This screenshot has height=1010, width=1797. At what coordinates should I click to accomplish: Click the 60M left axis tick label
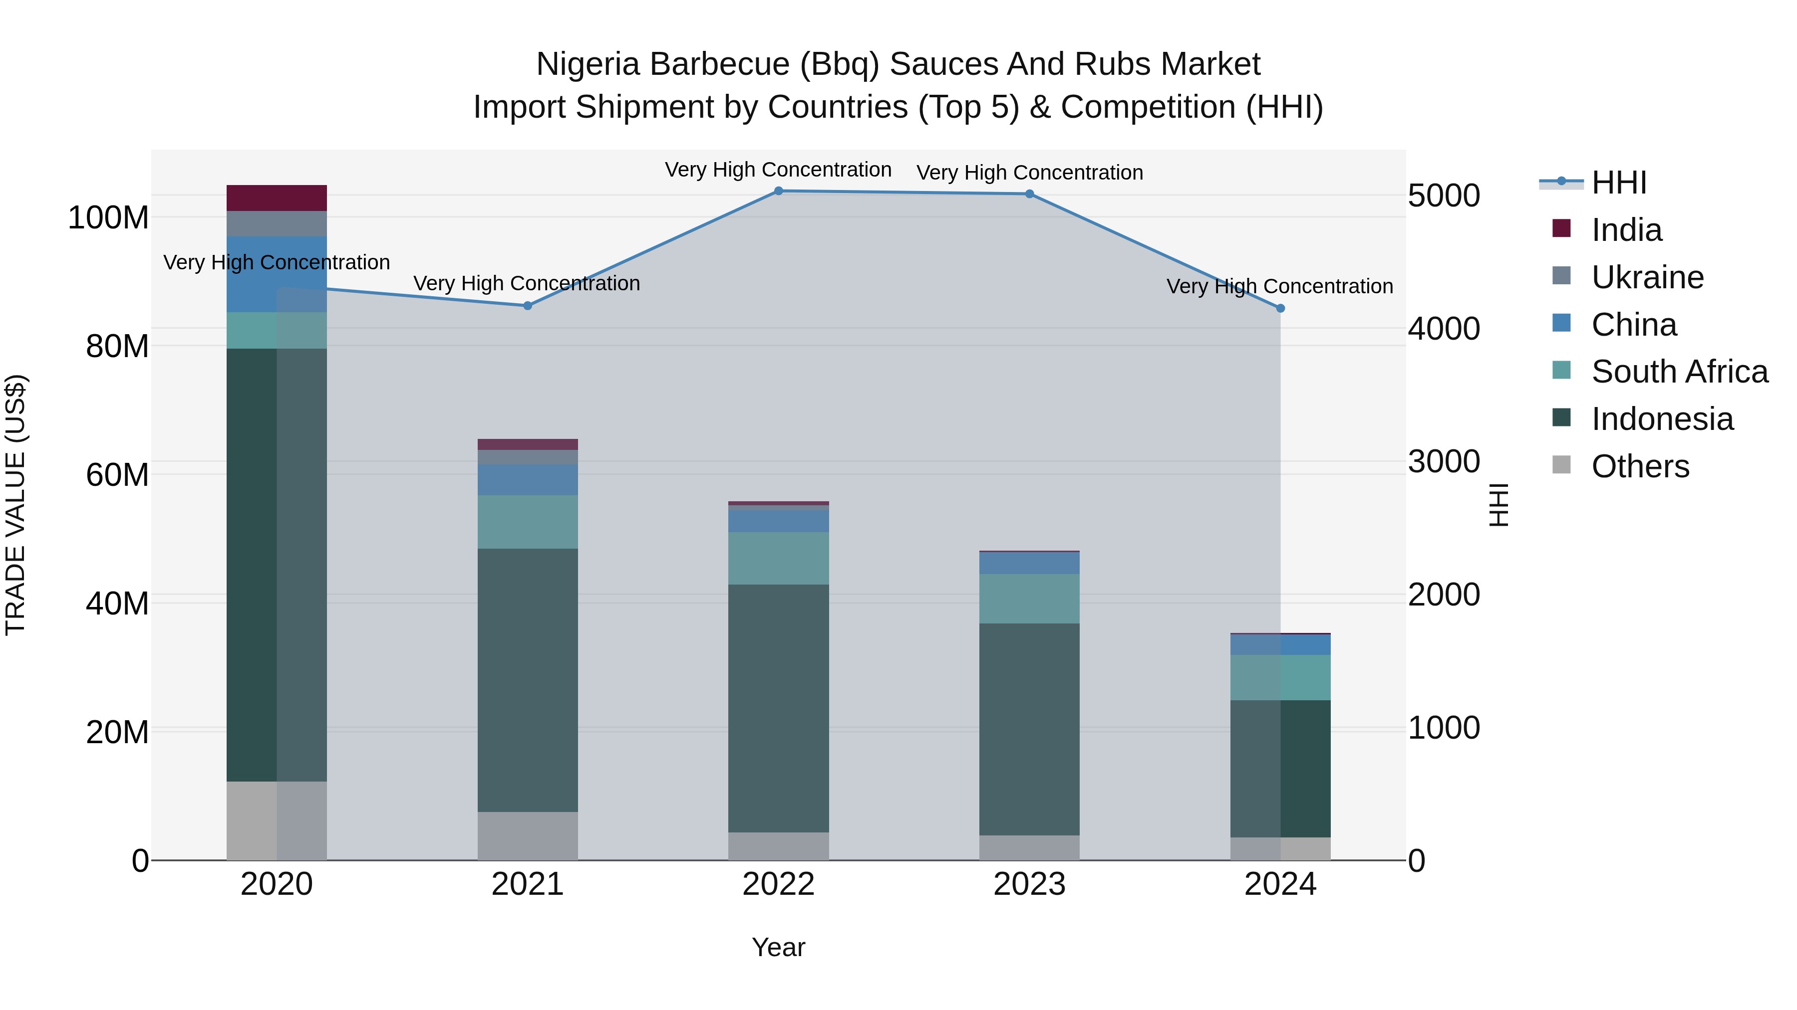point(117,475)
